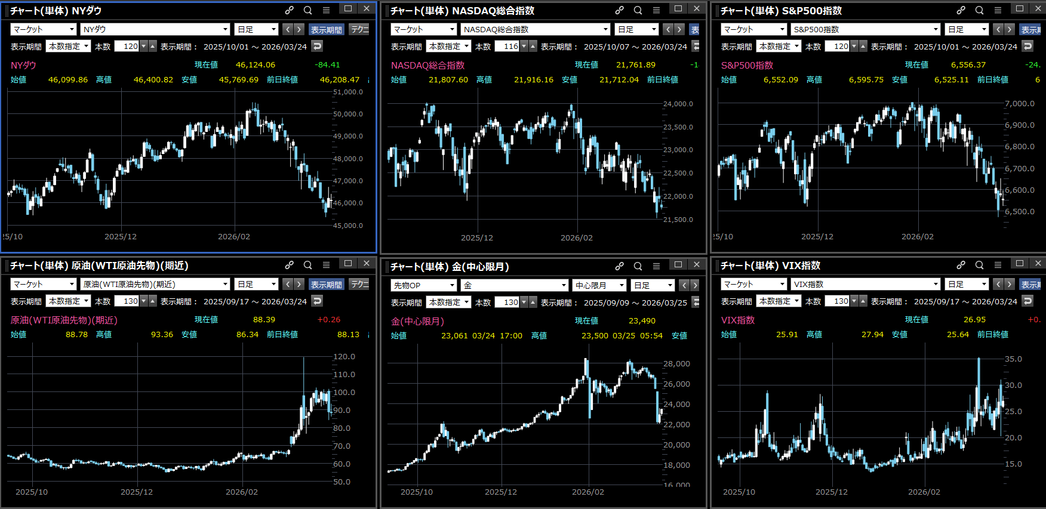The height and width of the screenshot is (509, 1046).
Task: Click the link icon in NYダウ chart
Action: [289, 10]
